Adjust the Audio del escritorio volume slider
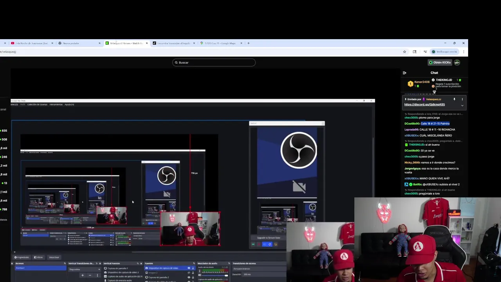This screenshot has height=282, width=501. pos(214,275)
